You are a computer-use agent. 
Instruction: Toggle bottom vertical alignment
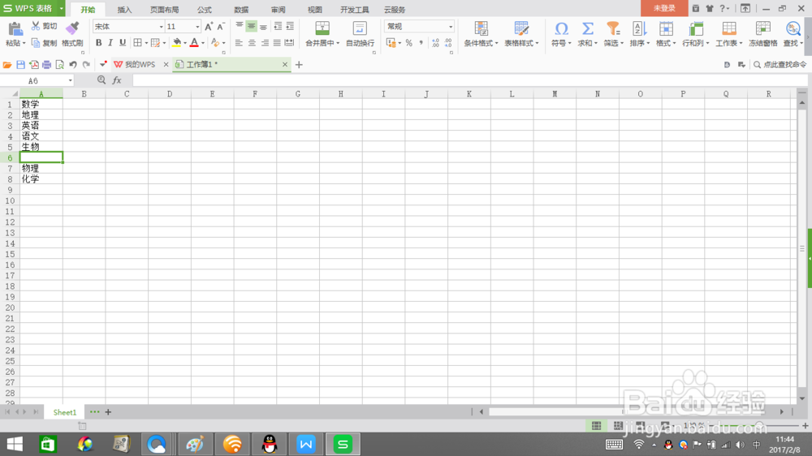(264, 26)
